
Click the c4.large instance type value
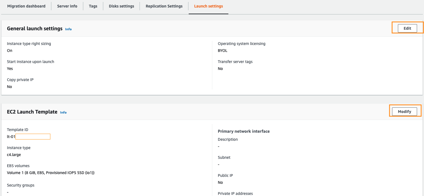pos(14,155)
